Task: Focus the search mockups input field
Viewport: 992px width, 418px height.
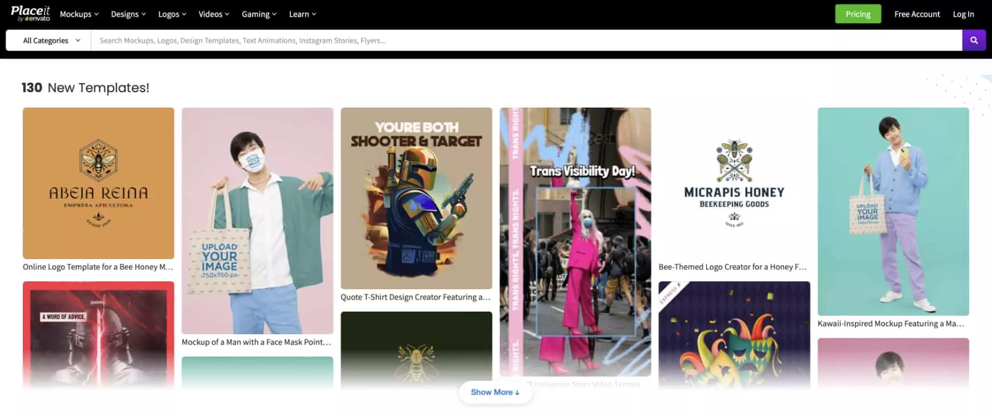Action: 526,40
